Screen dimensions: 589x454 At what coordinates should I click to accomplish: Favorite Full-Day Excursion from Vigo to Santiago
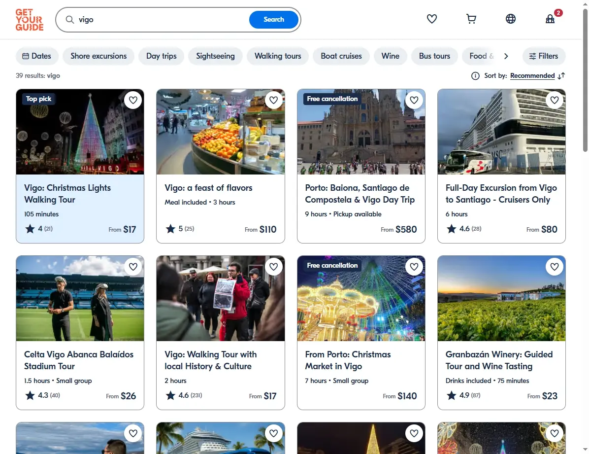[555, 100]
